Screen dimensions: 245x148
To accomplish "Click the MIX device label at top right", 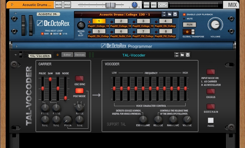I will [x=232, y=5].
